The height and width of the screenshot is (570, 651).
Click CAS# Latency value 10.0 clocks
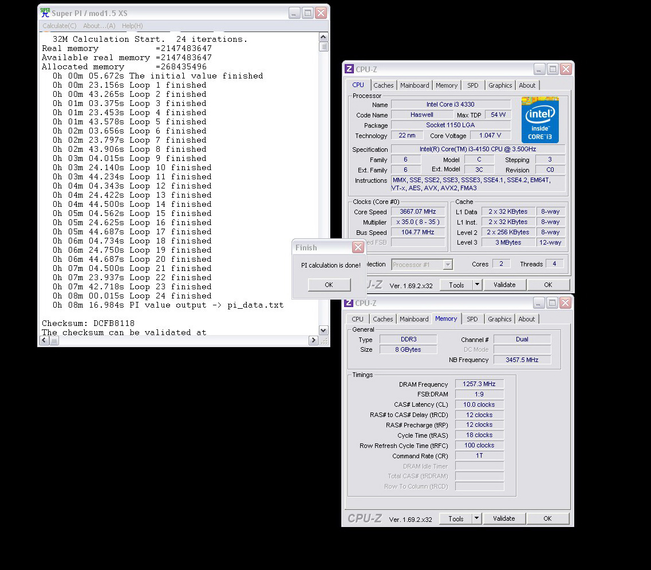[479, 404]
